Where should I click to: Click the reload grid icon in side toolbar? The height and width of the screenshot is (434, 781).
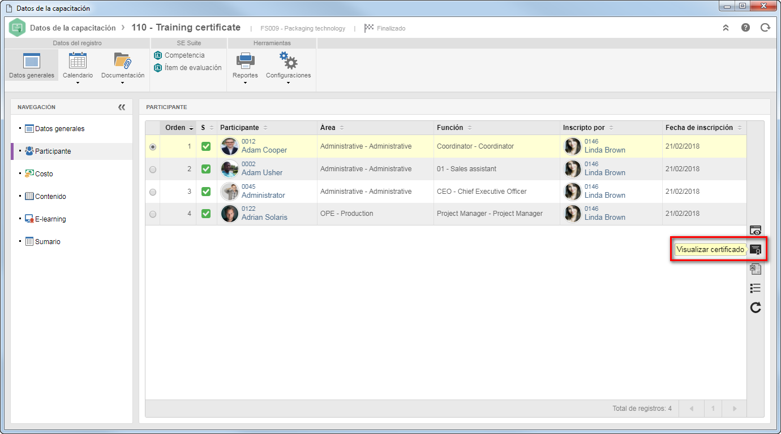pos(755,308)
